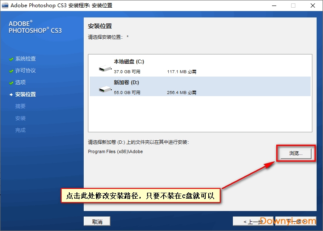Click the '117.1 MB 必需' text
323x231 pixels.
pos(182,72)
